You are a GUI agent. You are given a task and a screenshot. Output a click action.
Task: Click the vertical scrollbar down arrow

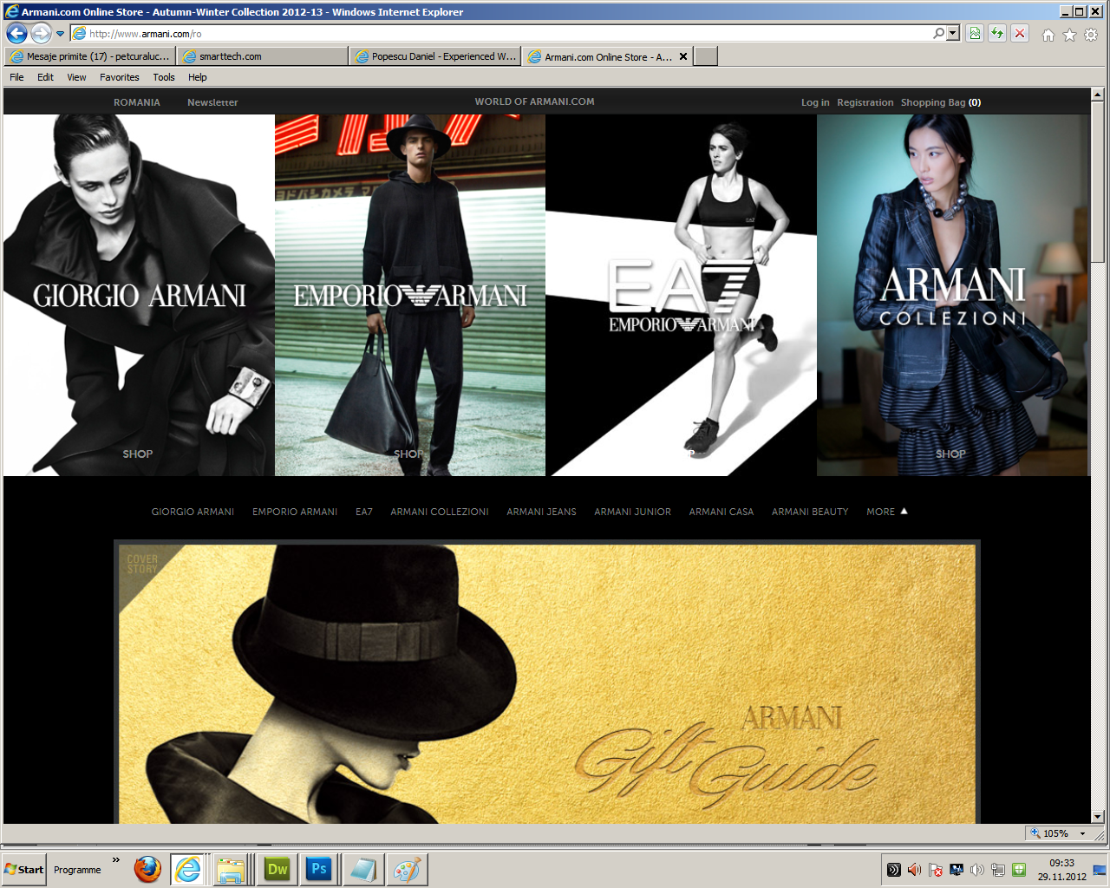(x=1097, y=816)
